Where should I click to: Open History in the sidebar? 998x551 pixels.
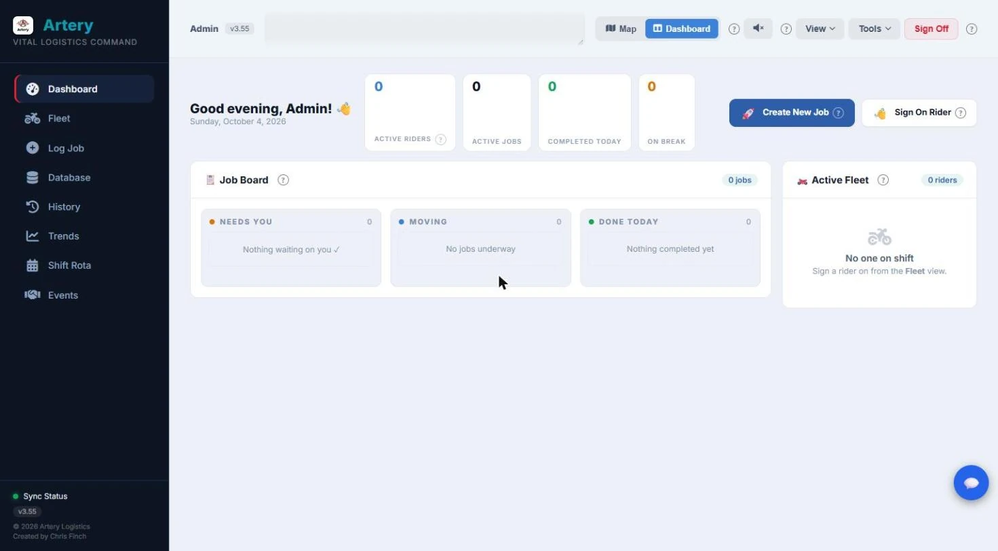[x=84, y=206]
